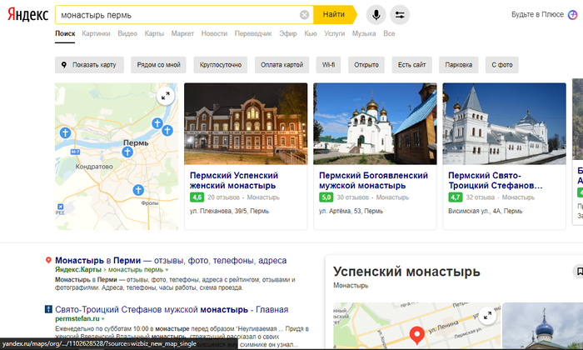The image size is (583, 350).
Task: Switch to the Картинки tab
Action: (96, 33)
